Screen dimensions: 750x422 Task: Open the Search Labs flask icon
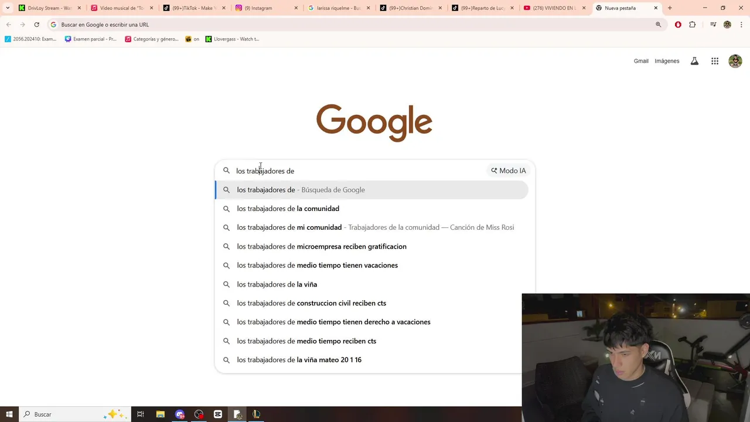[x=694, y=61]
